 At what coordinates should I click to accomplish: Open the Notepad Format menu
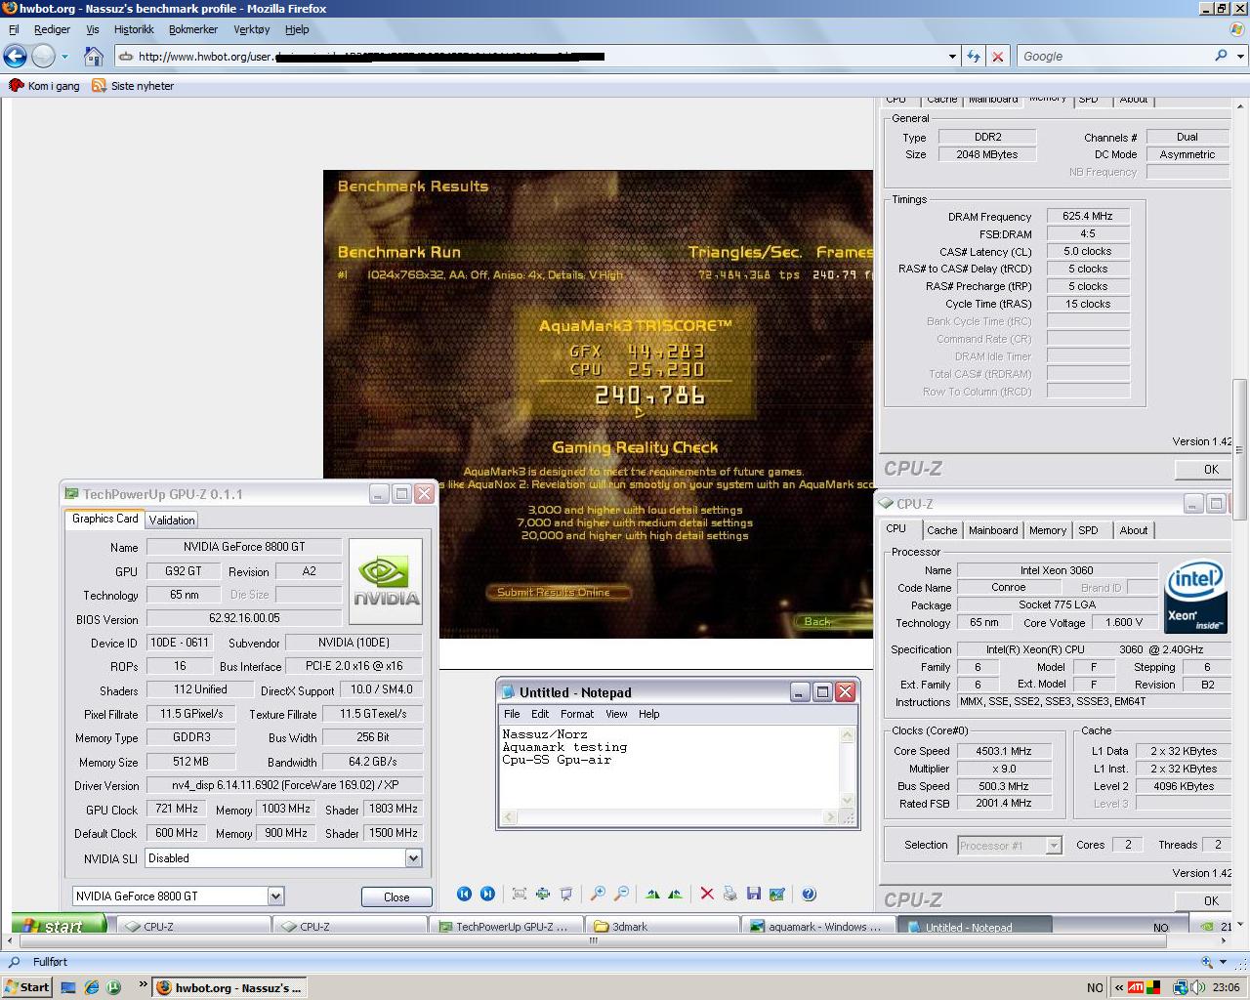pyautogui.click(x=577, y=714)
